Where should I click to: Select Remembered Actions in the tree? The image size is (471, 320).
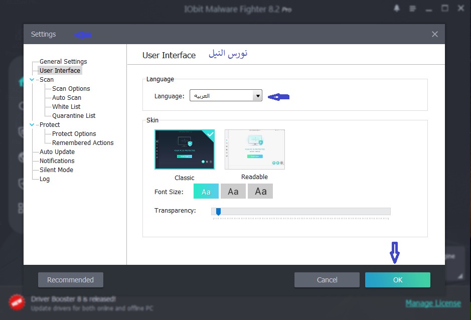click(83, 143)
